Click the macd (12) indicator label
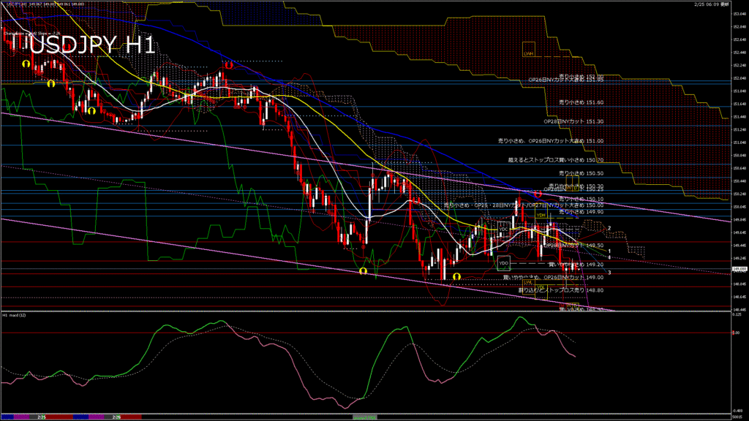Viewport: 749px width, 421px height. coord(15,316)
